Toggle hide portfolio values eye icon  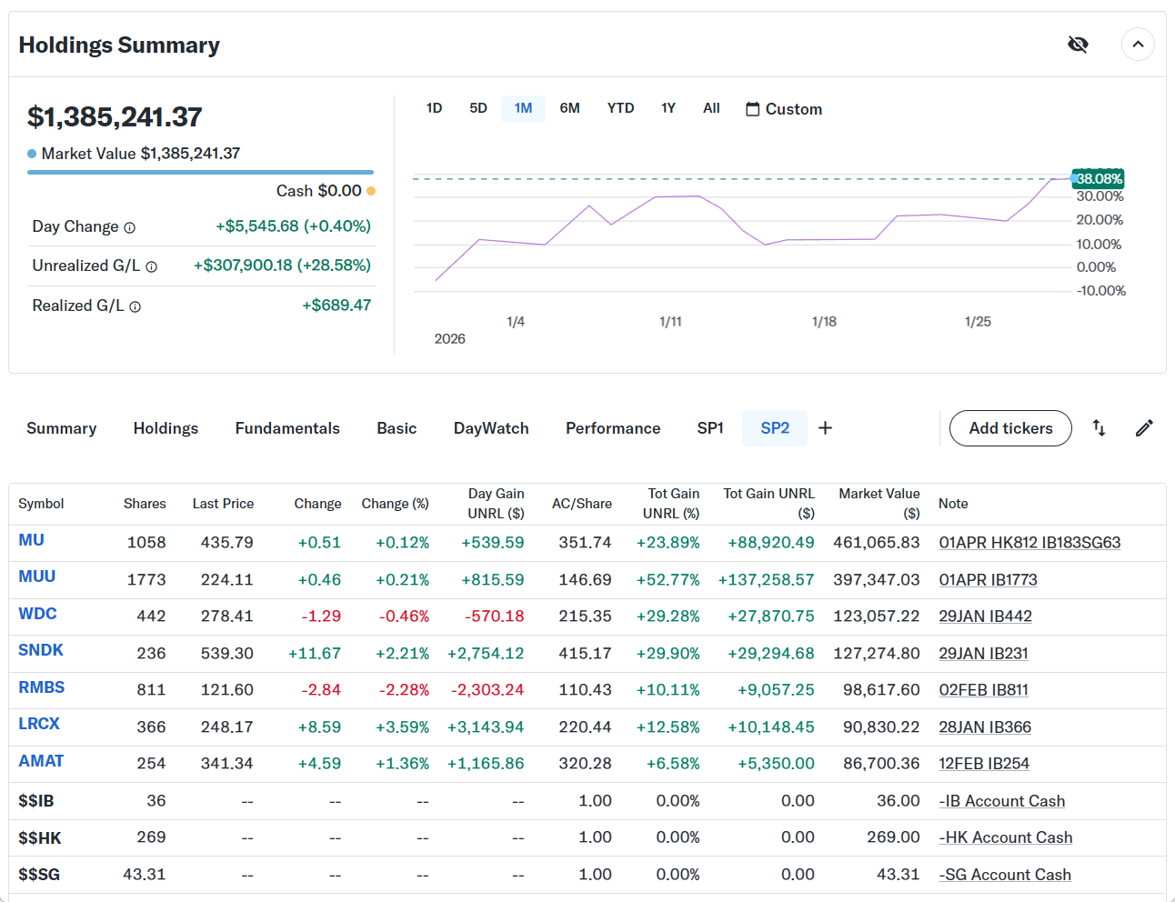(x=1078, y=45)
